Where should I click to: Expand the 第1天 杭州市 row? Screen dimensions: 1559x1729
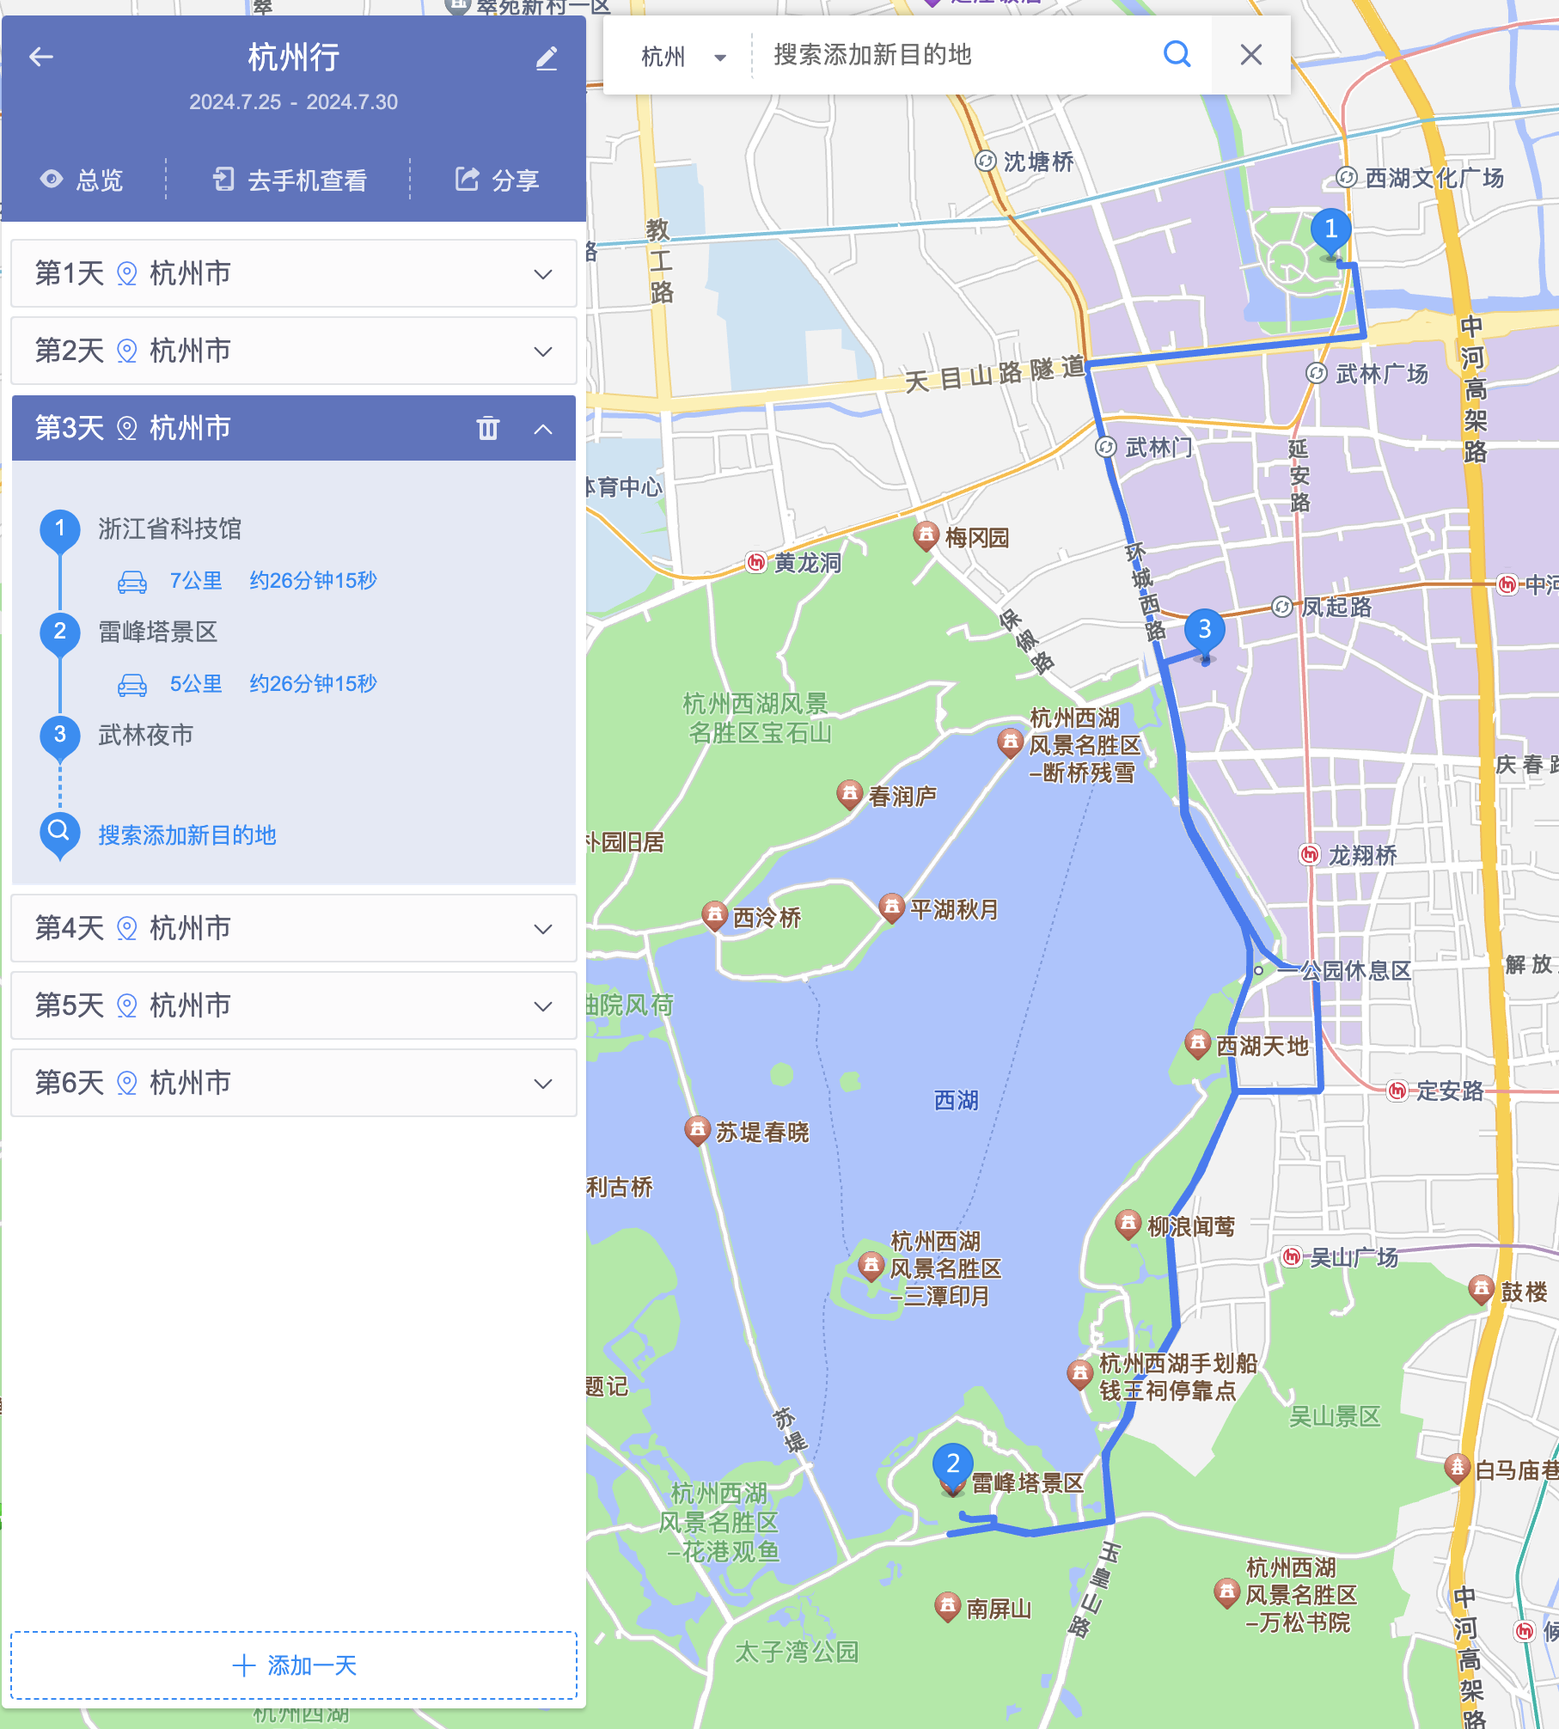click(294, 273)
